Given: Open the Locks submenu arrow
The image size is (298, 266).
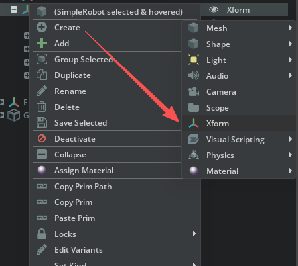Looking at the screenshot, I should click(194, 234).
